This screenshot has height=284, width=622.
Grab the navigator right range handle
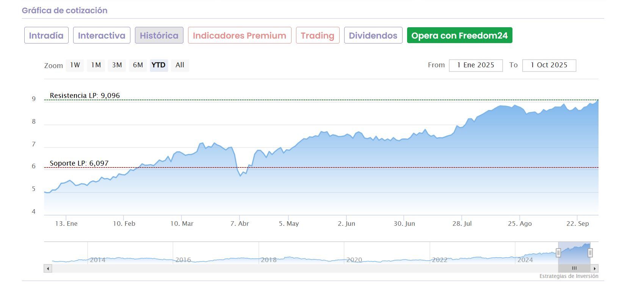[590, 253]
